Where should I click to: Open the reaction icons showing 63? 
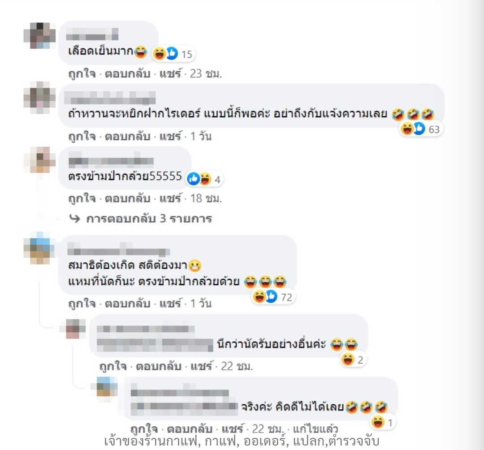(421, 129)
